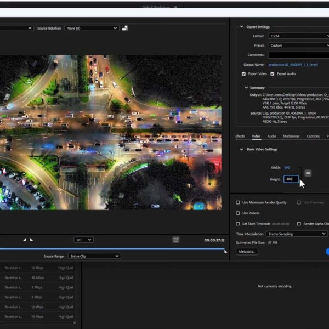Open the Source Range Entire Clip dropdown
Viewport: 329px width, 329px height.
(x=94, y=256)
